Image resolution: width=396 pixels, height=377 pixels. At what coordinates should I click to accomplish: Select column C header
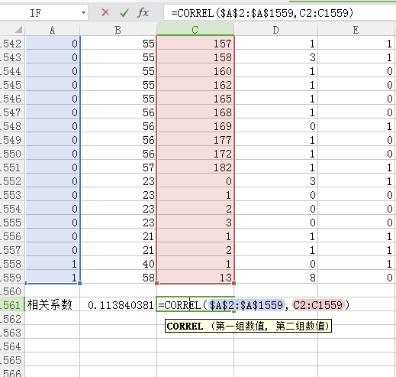coord(195,30)
